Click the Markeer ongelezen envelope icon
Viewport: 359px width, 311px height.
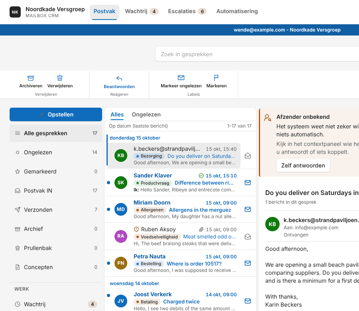181,78
